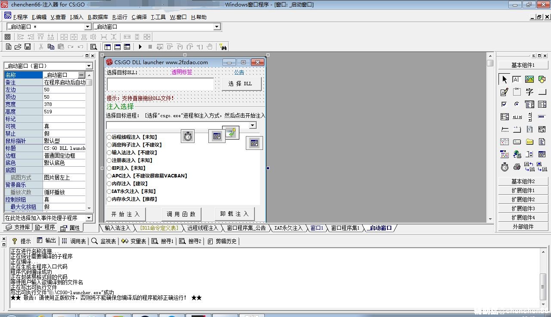Select the picture box component icon
551x317 pixels.
529,79
